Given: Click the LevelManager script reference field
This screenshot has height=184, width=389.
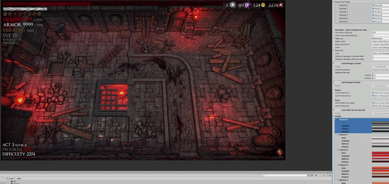Looking at the screenshot, I should tap(380, 67).
